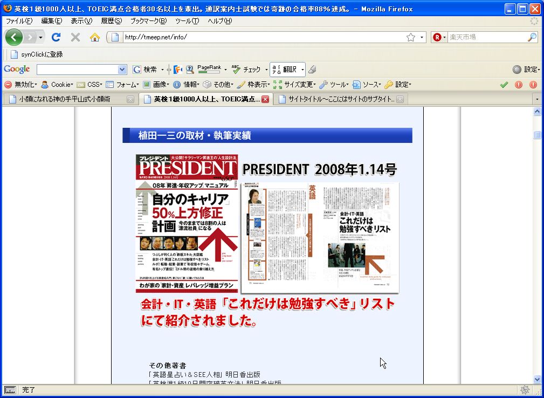544x398 pixels.
Task: Click the synClickに登録 bookmark
Action: coord(37,54)
